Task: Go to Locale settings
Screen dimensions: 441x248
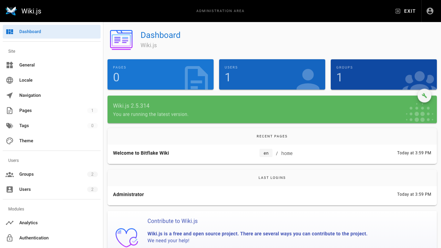Action: coord(52,80)
